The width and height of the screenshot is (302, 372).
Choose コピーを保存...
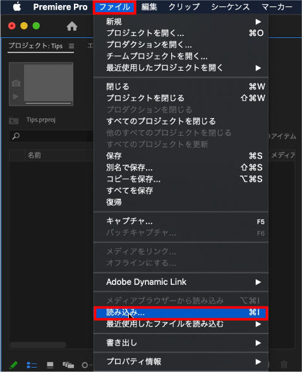(x=181, y=179)
